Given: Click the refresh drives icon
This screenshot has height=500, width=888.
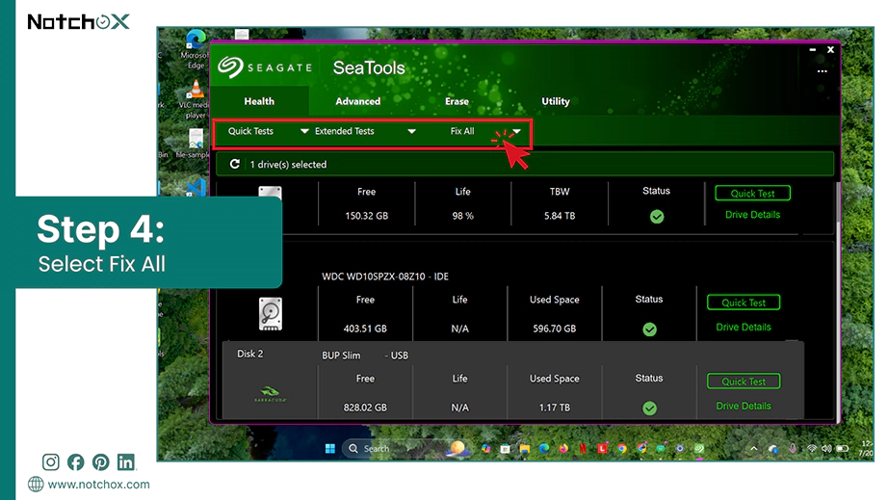Looking at the screenshot, I should click(234, 164).
